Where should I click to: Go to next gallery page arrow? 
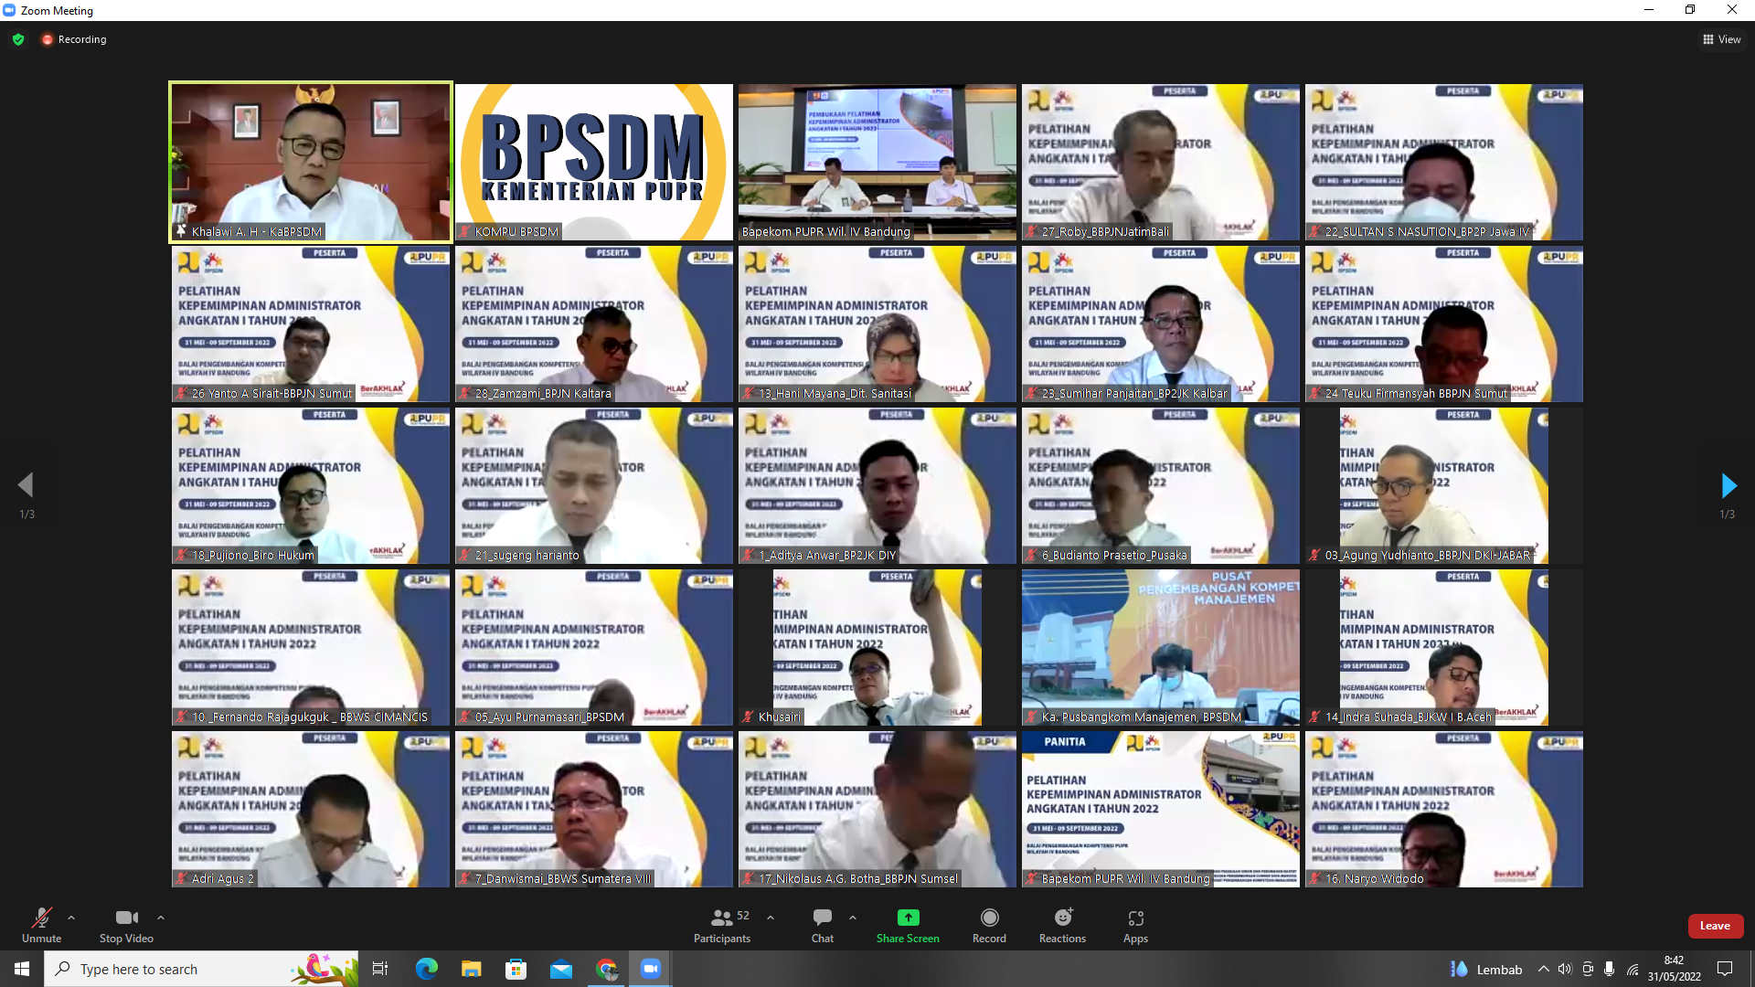point(1728,485)
